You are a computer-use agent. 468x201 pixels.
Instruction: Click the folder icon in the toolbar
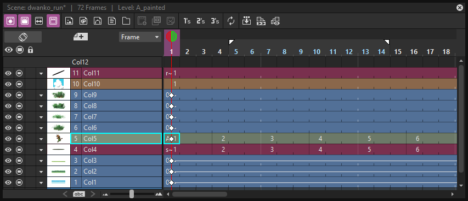(x=126, y=21)
